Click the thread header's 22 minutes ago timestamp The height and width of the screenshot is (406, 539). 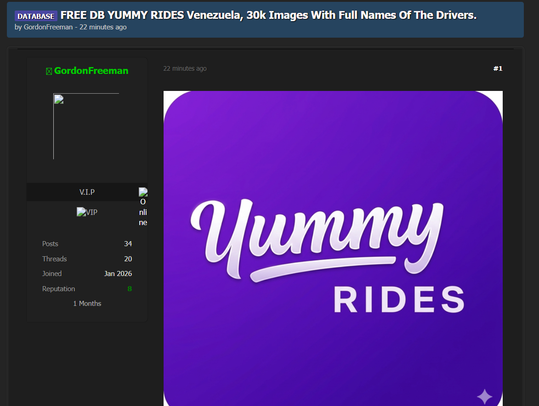(x=103, y=27)
